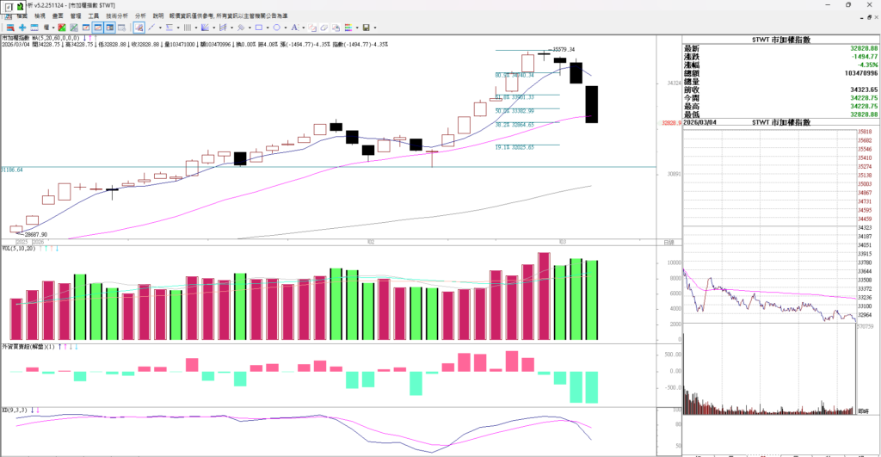Select the text annotation tool
The image size is (881, 457).
point(294,28)
